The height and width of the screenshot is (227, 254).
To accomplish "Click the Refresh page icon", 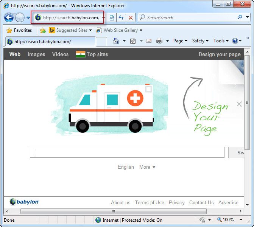I will pyautogui.click(x=121, y=18).
